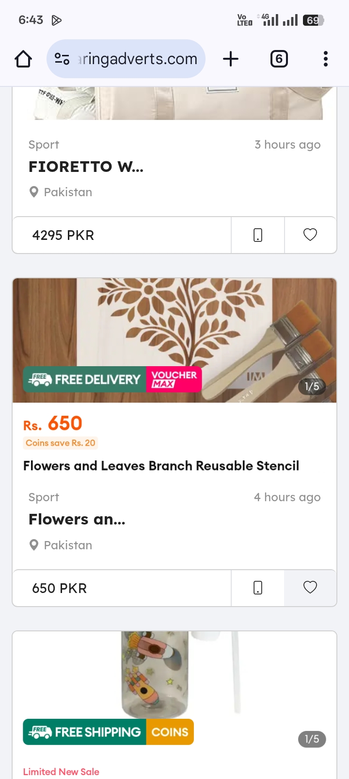
Task: Open tab switcher showing 6 tabs
Action: point(279,59)
